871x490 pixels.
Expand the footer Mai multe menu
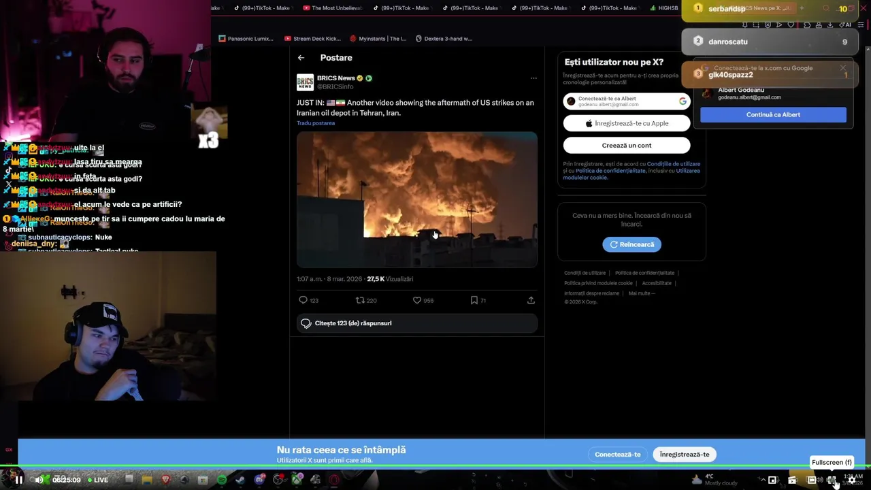pyautogui.click(x=642, y=293)
